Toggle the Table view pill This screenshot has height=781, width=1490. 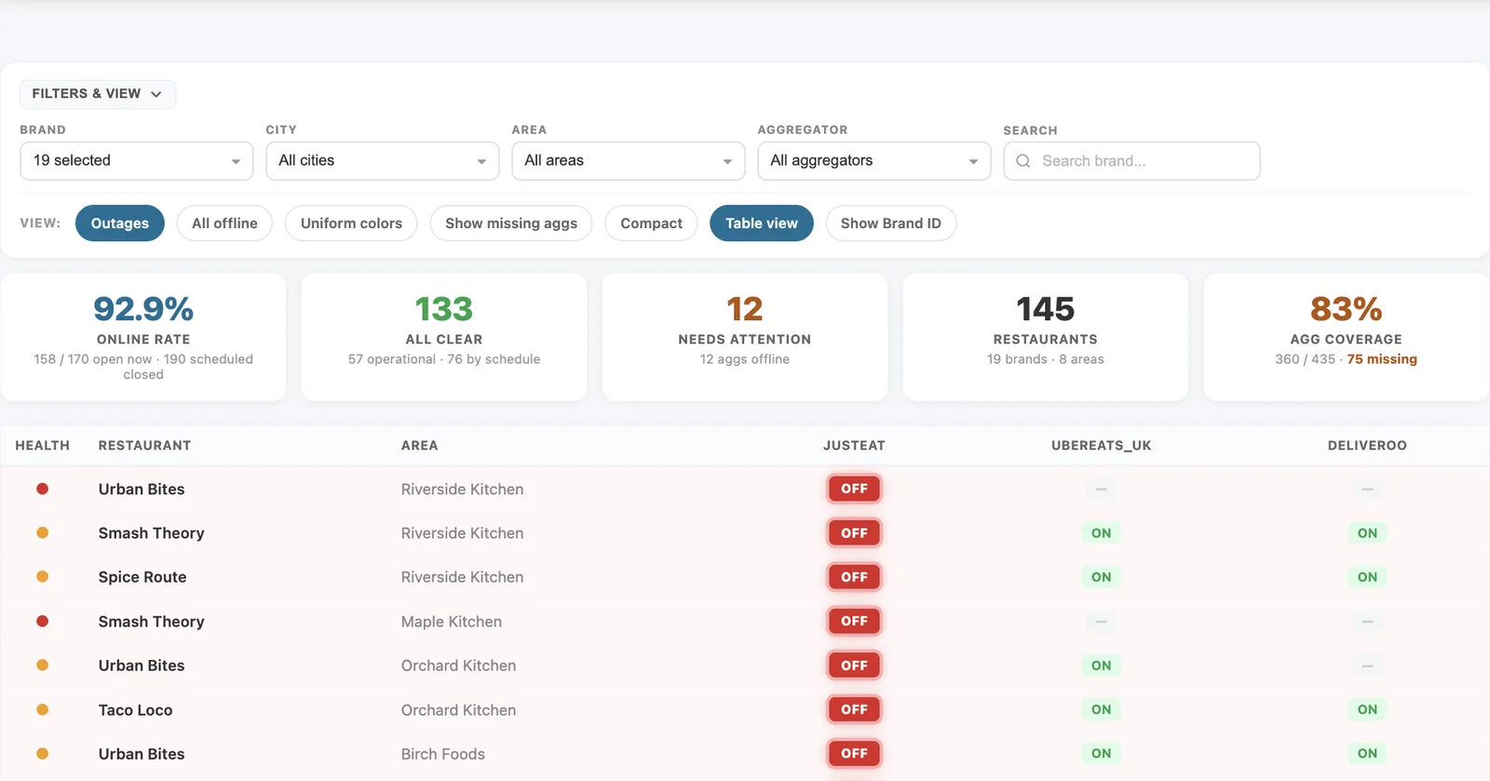click(762, 223)
